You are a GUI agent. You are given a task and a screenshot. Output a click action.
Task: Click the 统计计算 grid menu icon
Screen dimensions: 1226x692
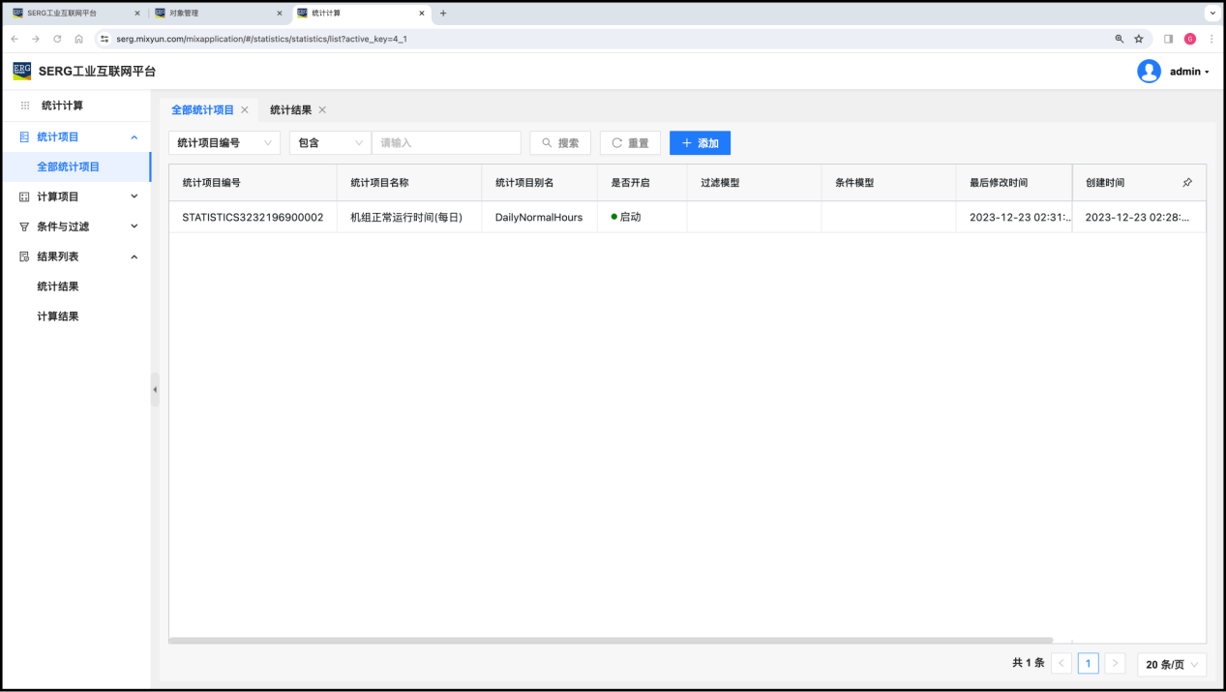point(25,105)
